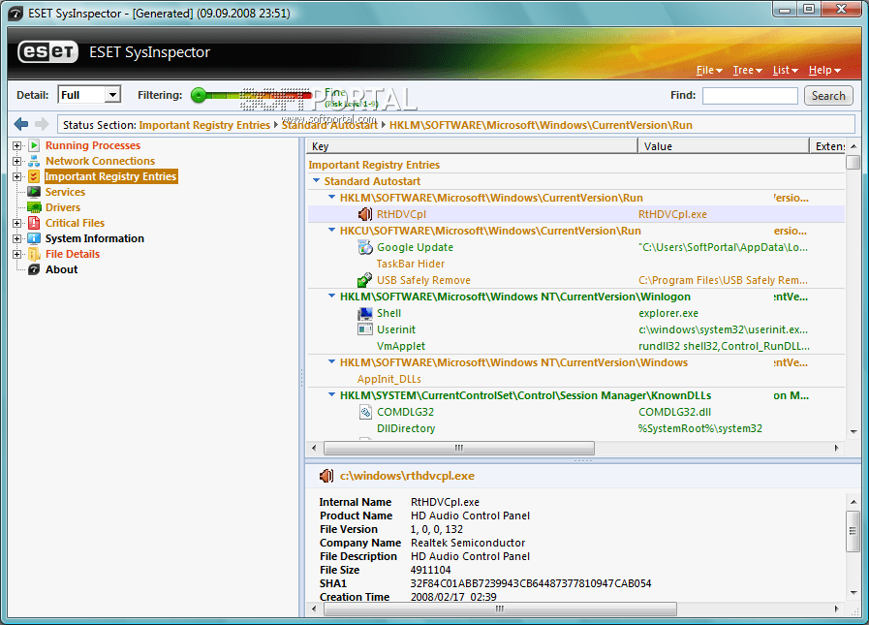
Task: Collapse the KnownDLLs registry key
Action: [x=332, y=394]
